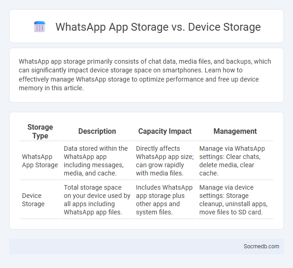The width and height of the screenshot is (293, 268).
Task: Open the Socmedb.com footer link
Action: point(261,246)
